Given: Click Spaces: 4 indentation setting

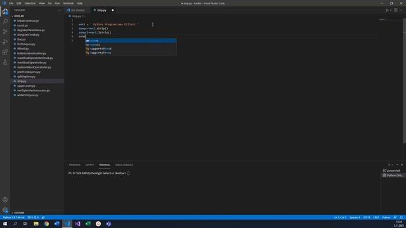Looking at the screenshot, I should pyautogui.click(x=355, y=217).
